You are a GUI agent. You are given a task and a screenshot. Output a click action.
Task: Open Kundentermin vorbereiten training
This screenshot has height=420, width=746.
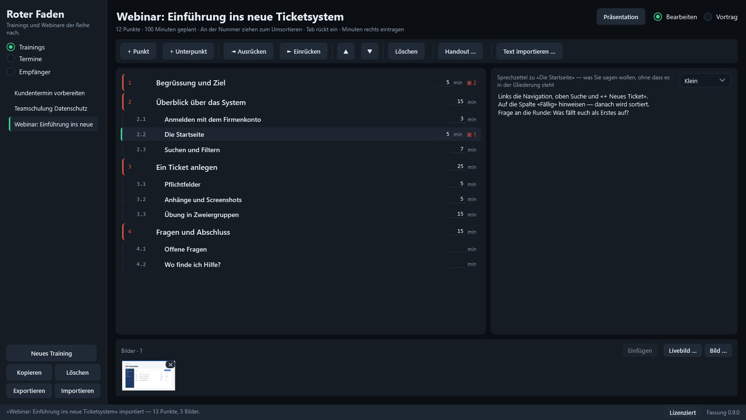point(53,93)
